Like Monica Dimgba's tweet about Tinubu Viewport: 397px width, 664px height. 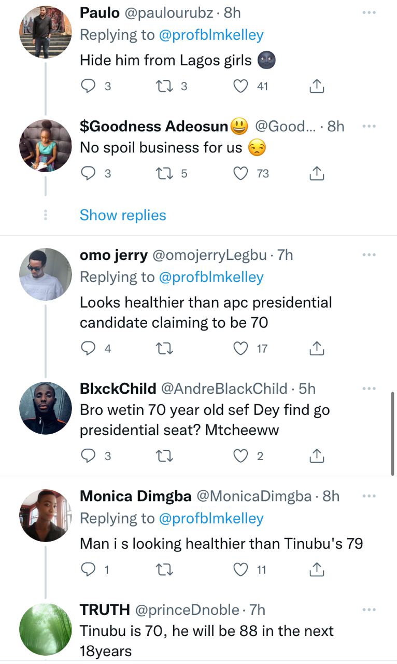point(240,570)
